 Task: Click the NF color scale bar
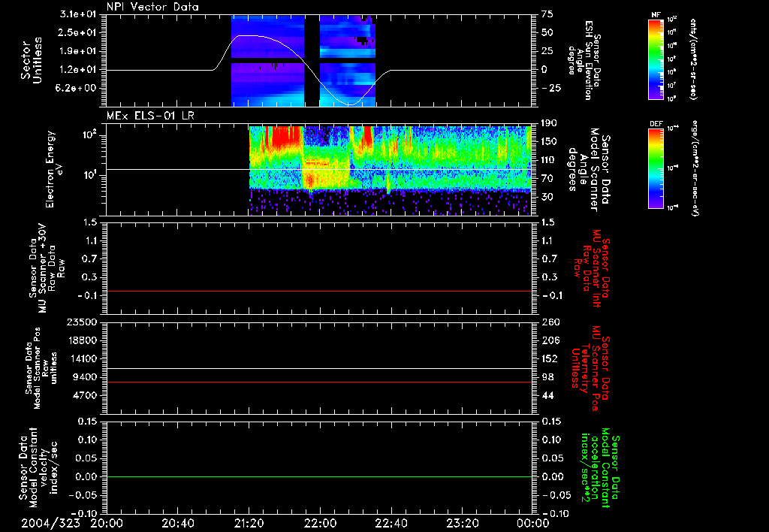pyautogui.click(x=655, y=59)
